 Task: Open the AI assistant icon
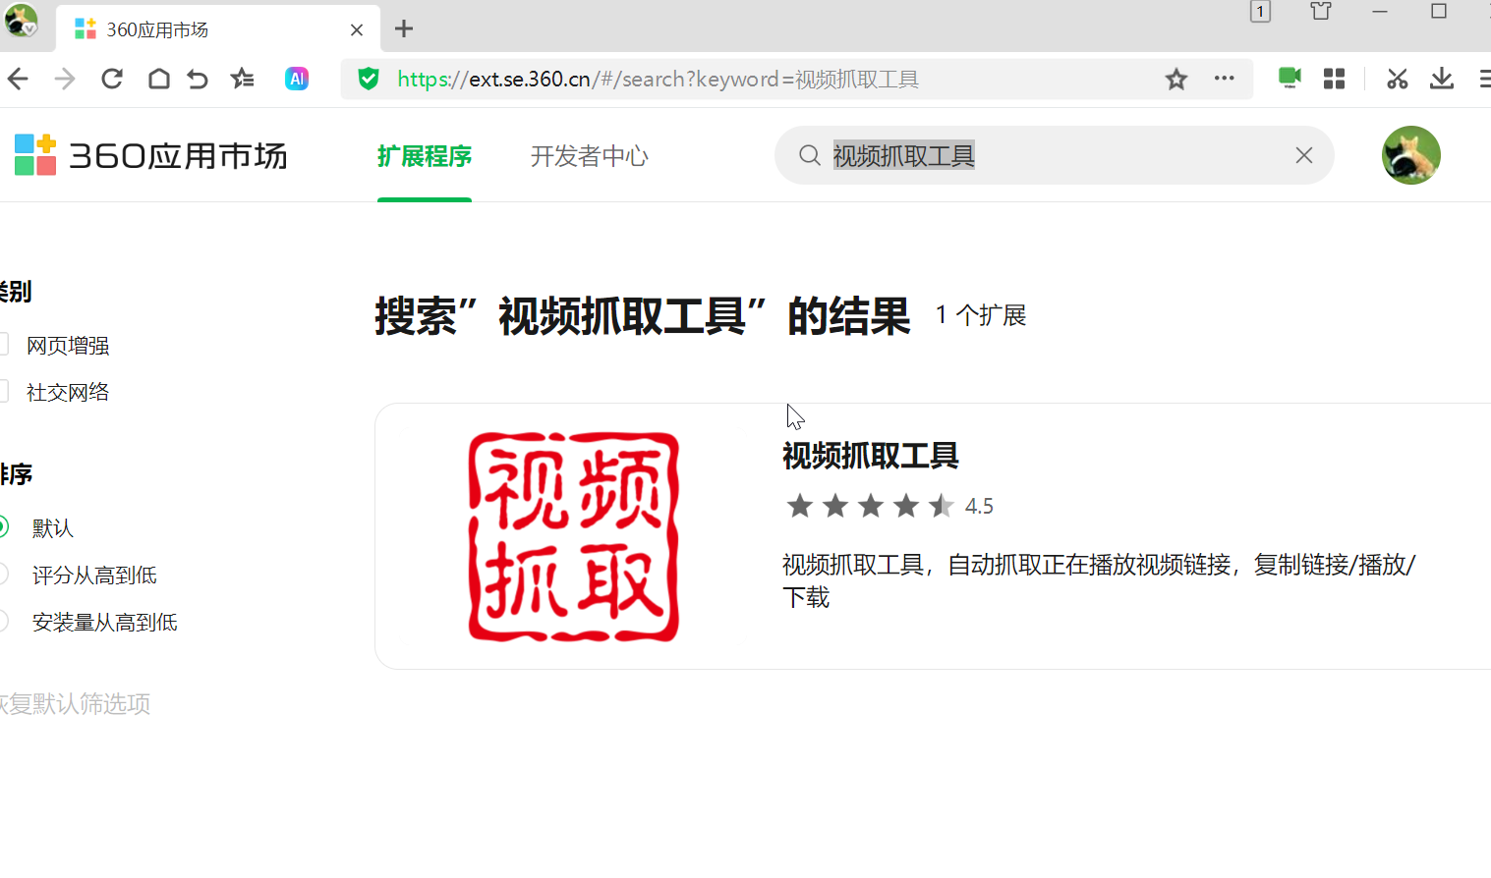tap(297, 79)
